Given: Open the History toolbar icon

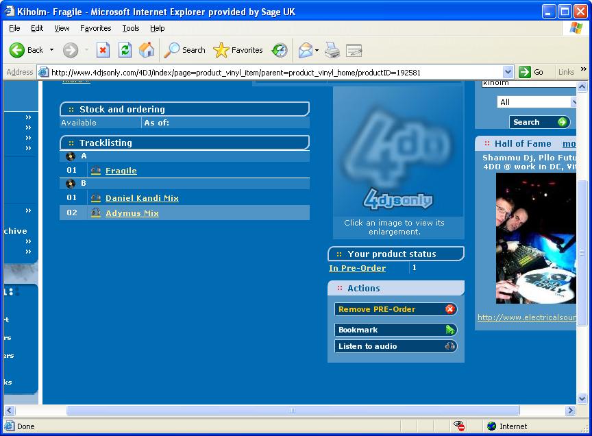Looking at the screenshot, I should pos(280,50).
